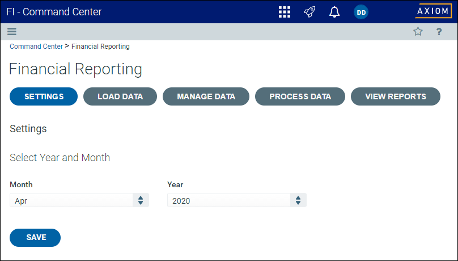Mark page as favorite with star icon
Image resolution: width=458 pixels, height=261 pixels.
point(418,32)
